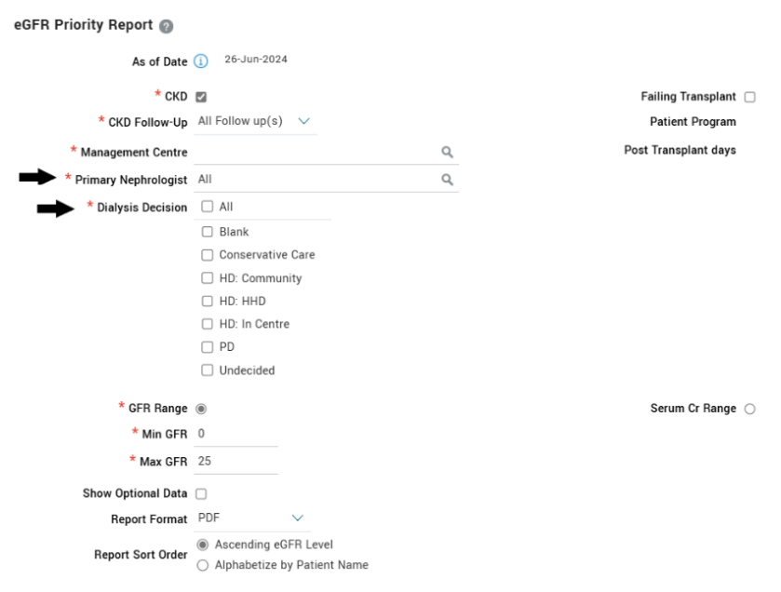This screenshot has height=592, width=781.
Task: Choose Alphabetize by Patient Name sort order
Action: click(204, 565)
